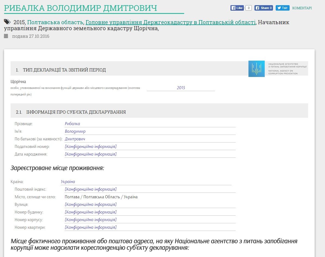
Task: Click the ІНФОРМАЦІЯ ПРО СУБ'ЄКТА ДЕКЛАРУВАННЯ section header
Action: pos(76,112)
